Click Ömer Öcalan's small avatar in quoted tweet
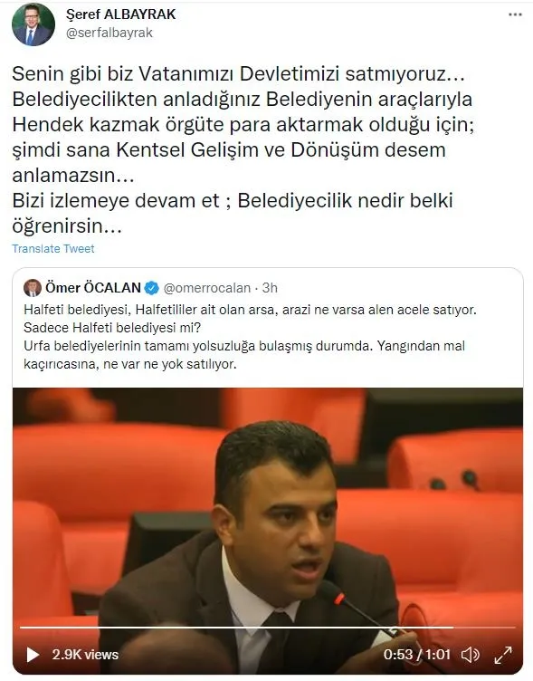The image size is (533, 681). pyautogui.click(x=33, y=287)
